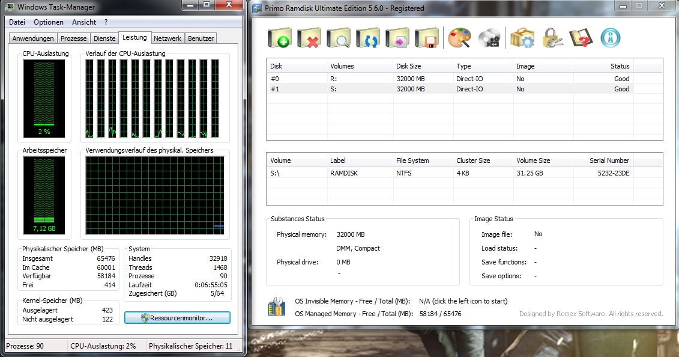679x357 pixels.
Task: Click the Ressourcenmonitor button
Action: tap(177, 317)
